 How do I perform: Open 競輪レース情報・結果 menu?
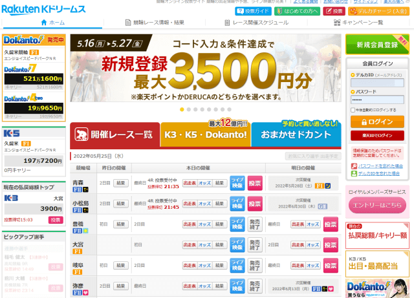tap(155, 23)
